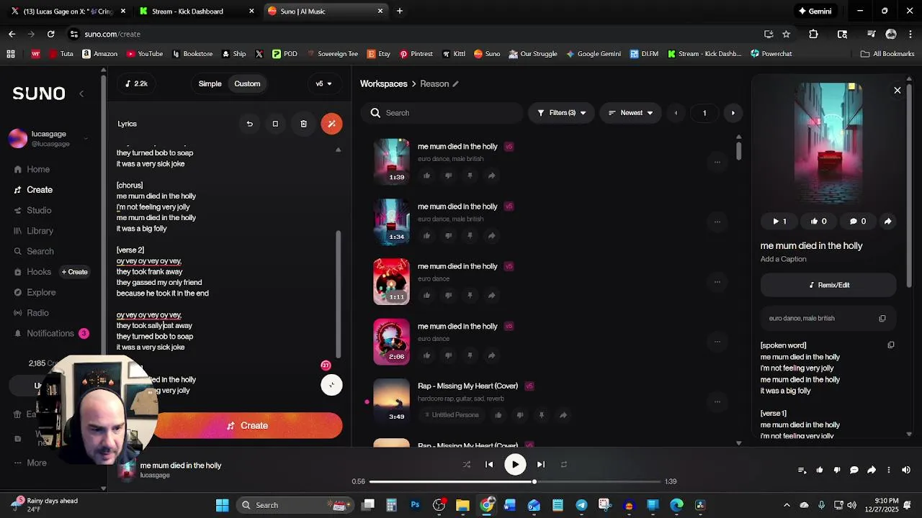922x518 pixels.
Task: Click the song list scrollbar thumb
Action: point(738,150)
